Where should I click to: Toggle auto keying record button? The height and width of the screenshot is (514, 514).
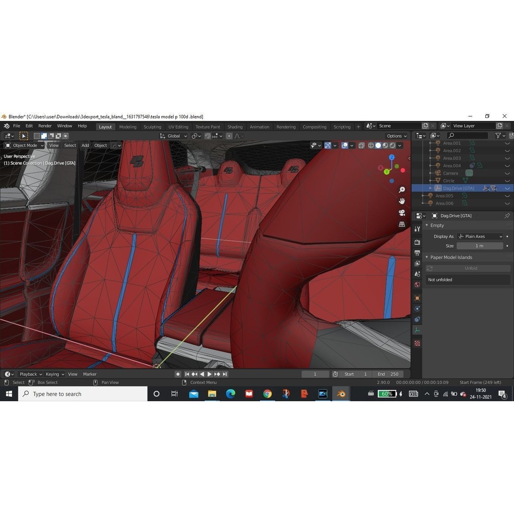coord(178,374)
